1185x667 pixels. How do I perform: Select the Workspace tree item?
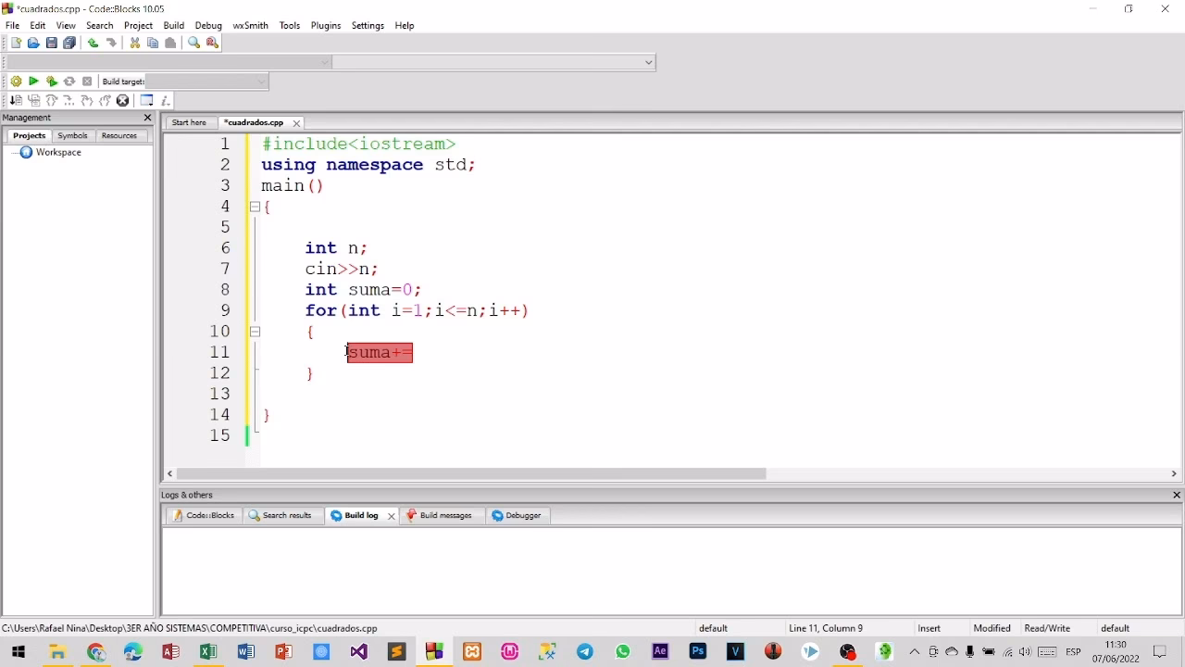[58, 152]
